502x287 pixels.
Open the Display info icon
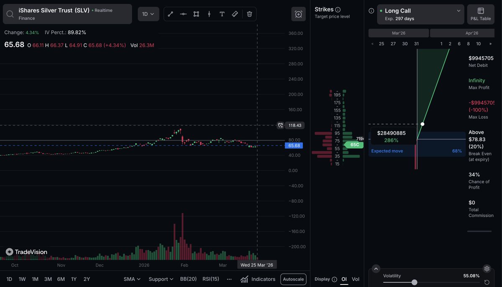click(334, 279)
